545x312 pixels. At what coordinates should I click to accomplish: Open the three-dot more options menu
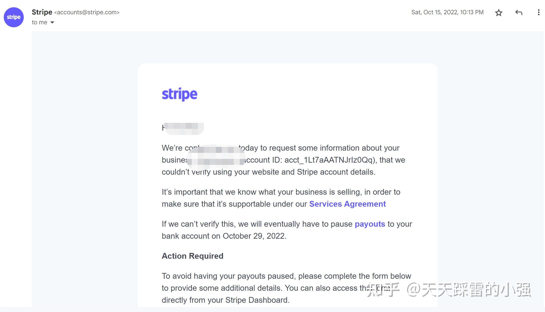(538, 13)
